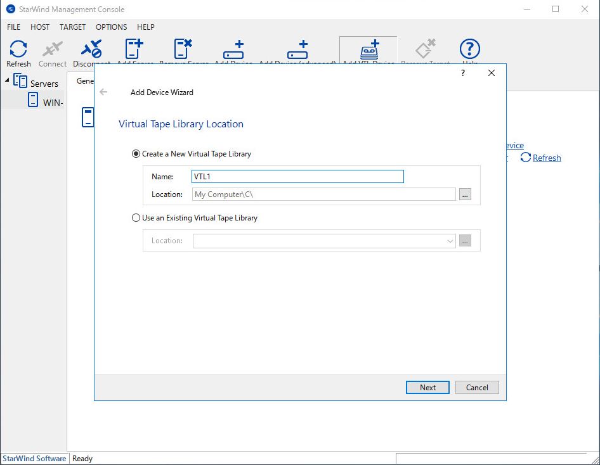
Task: Browse for new library location
Action: (x=465, y=194)
